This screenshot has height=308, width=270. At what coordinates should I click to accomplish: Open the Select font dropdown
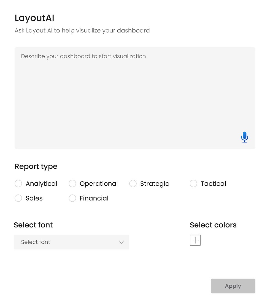(x=71, y=242)
